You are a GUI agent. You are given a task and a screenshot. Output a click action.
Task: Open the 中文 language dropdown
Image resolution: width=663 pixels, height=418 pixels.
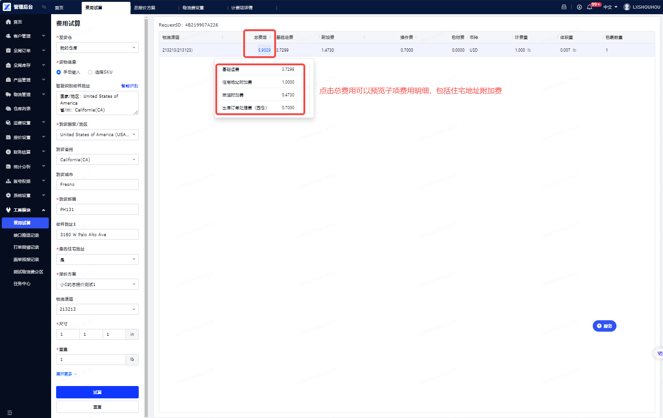[x=610, y=7]
